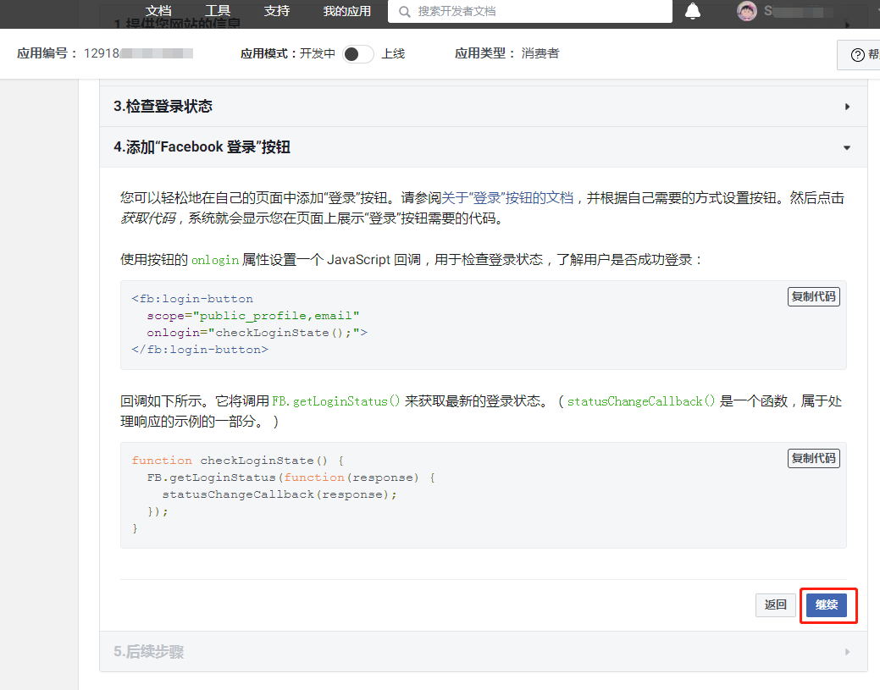The image size is (880, 690).
Task: Open the 我的应用 menu
Action: tap(347, 11)
